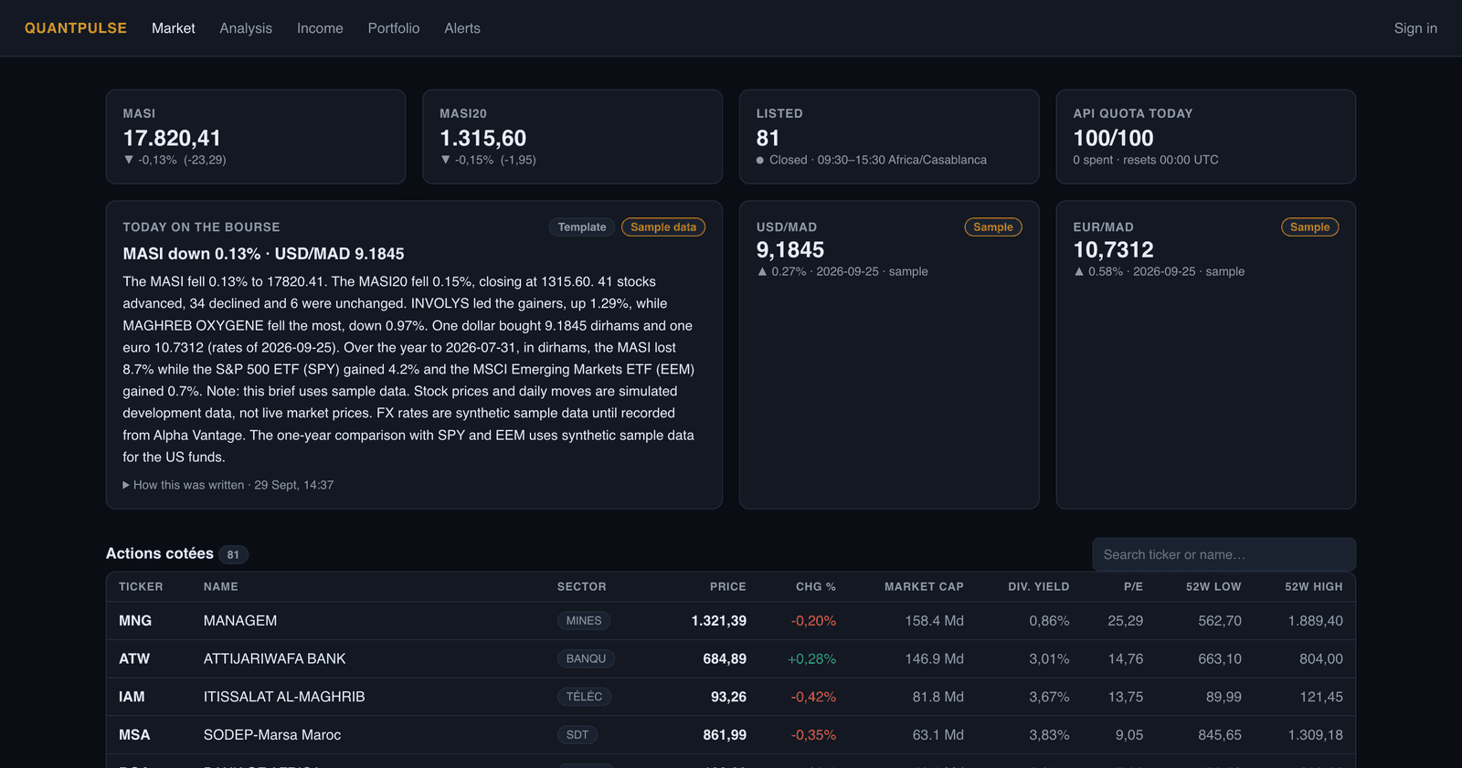This screenshot has width=1462, height=768.
Task: Select ATTIJARIWAFA BANK name
Action: [x=275, y=659]
